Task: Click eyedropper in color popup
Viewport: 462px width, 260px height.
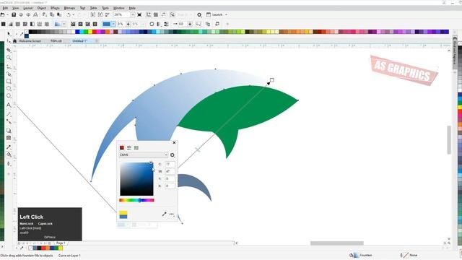Action: [x=164, y=214]
